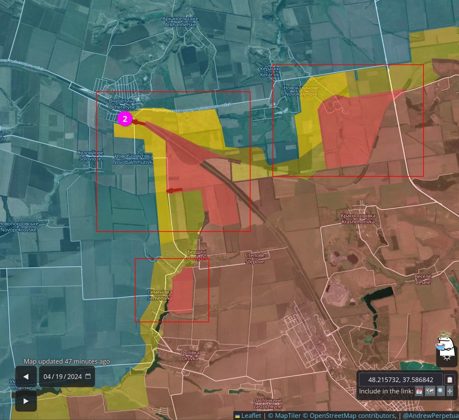
Task: Toggle including date in the link
Action: [419, 391]
